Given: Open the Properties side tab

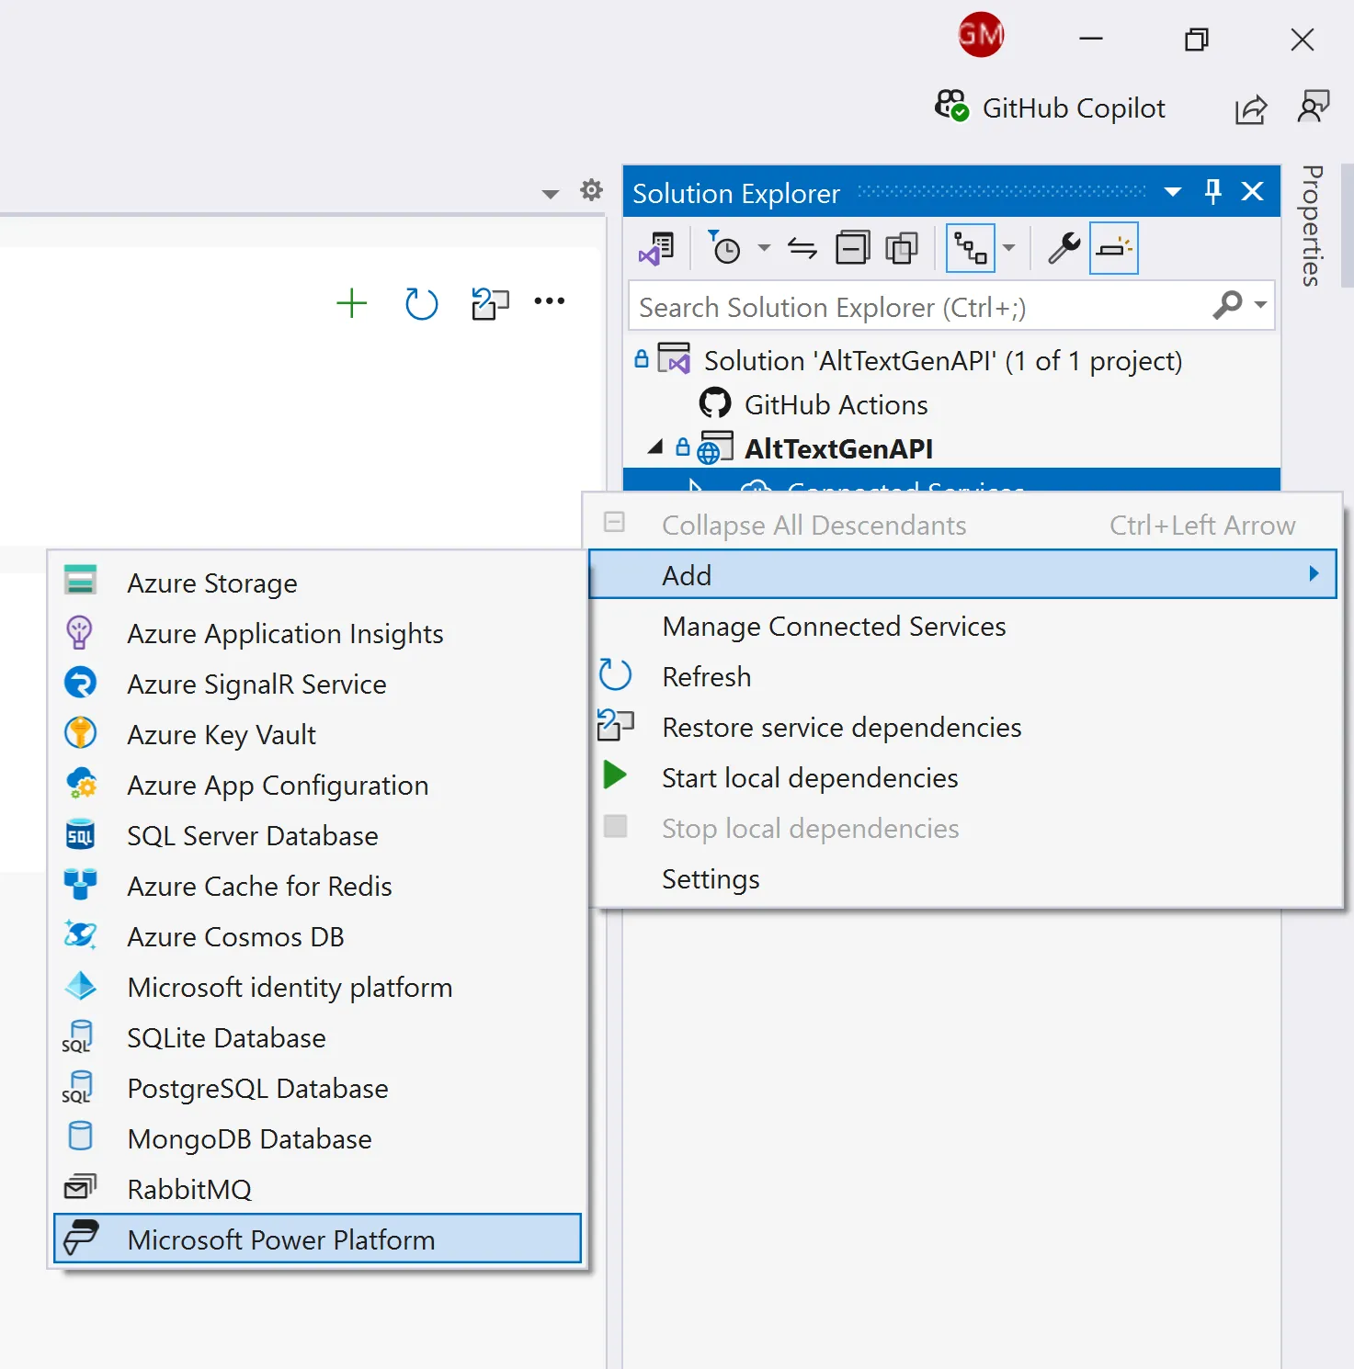Looking at the screenshot, I should (1312, 226).
